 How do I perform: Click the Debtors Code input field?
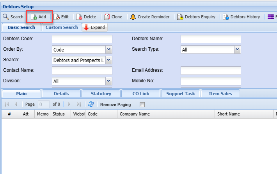(82, 39)
